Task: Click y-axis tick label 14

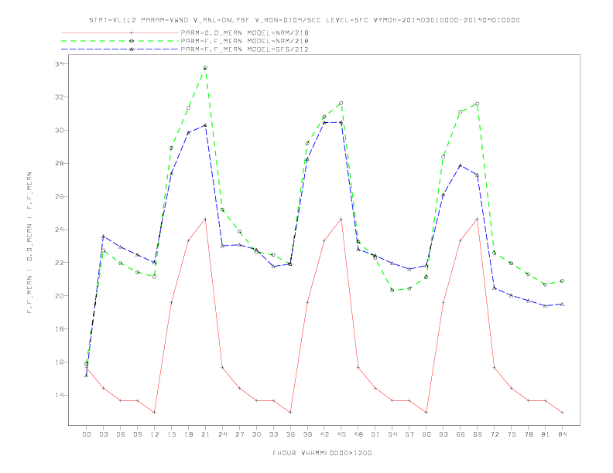Action: 59,396
